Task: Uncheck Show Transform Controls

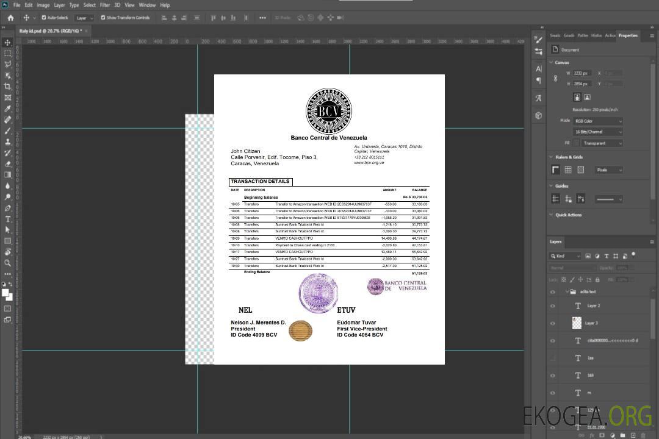Action: 103,18
